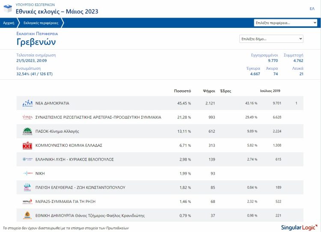This screenshot has height=232, width=321.
Task: Click the 2,98 % percentage value
Action: pos(185,159)
